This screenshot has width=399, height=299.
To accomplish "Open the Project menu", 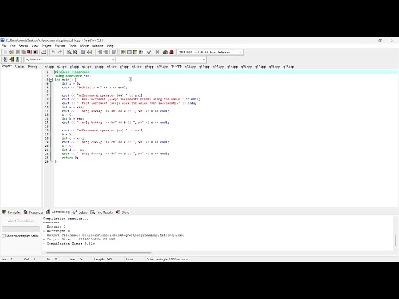I will tap(46, 46).
